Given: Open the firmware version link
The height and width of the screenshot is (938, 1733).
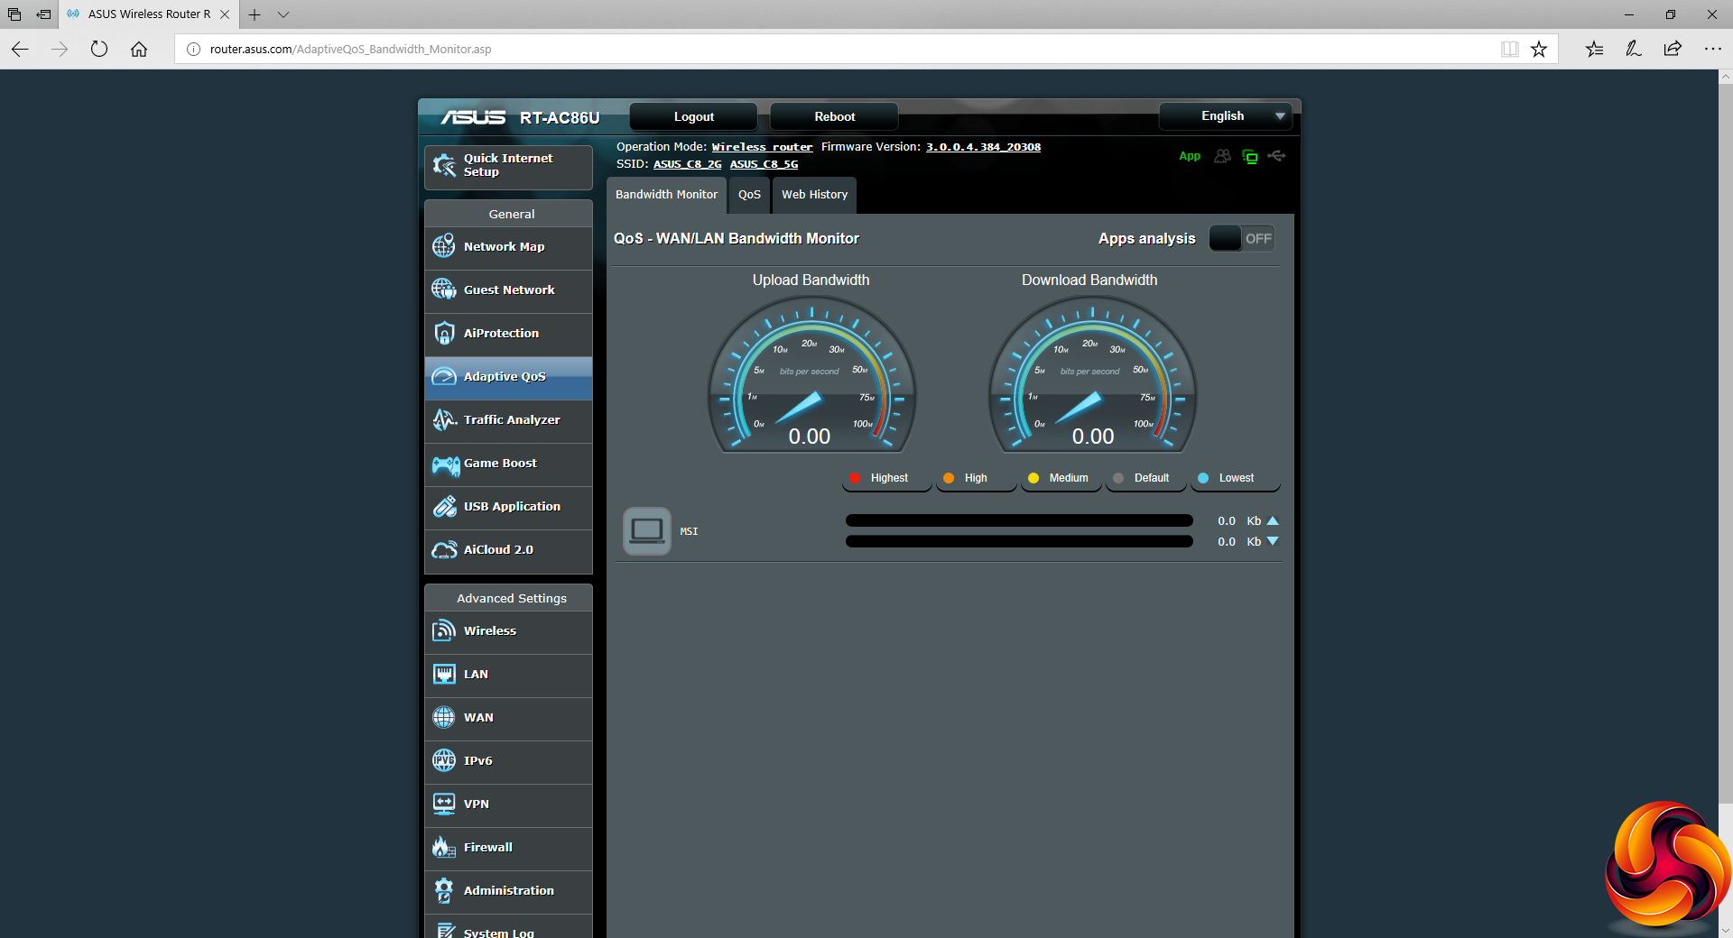Looking at the screenshot, I should pos(983,147).
